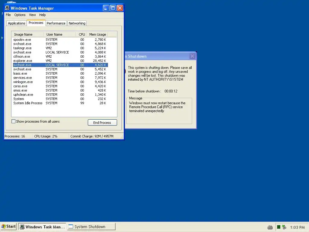Select the Processes tab
The height and width of the screenshot is (232, 309).
pos(36,23)
